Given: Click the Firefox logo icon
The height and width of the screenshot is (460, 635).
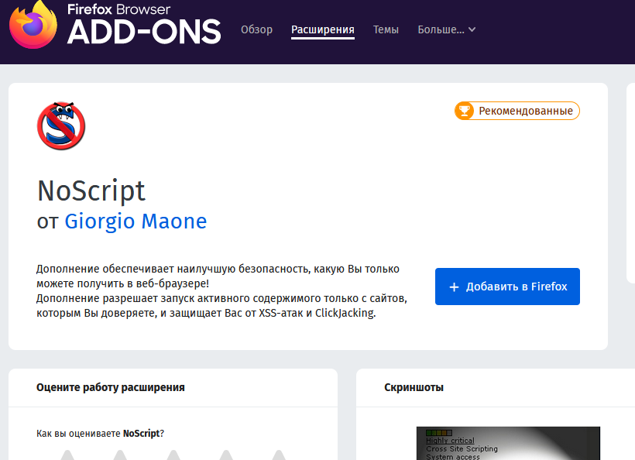Looking at the screenshot, I should (33, 25).
